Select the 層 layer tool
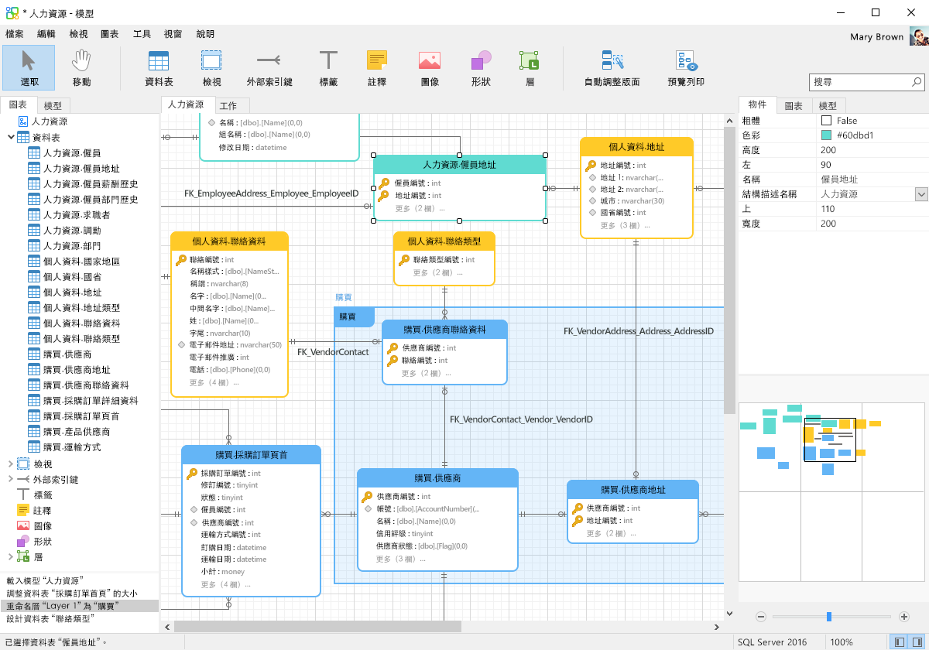This screenshot has height=650, width=929. [530, 67]
